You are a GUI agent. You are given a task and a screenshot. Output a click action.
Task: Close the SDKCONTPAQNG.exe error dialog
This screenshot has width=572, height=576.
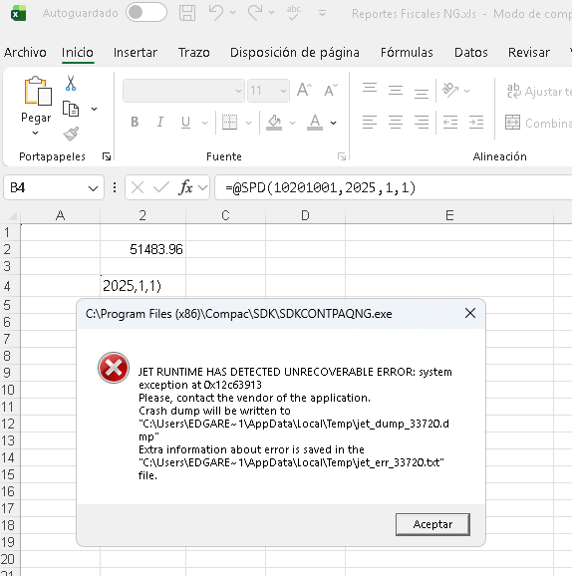click(470, 313)
